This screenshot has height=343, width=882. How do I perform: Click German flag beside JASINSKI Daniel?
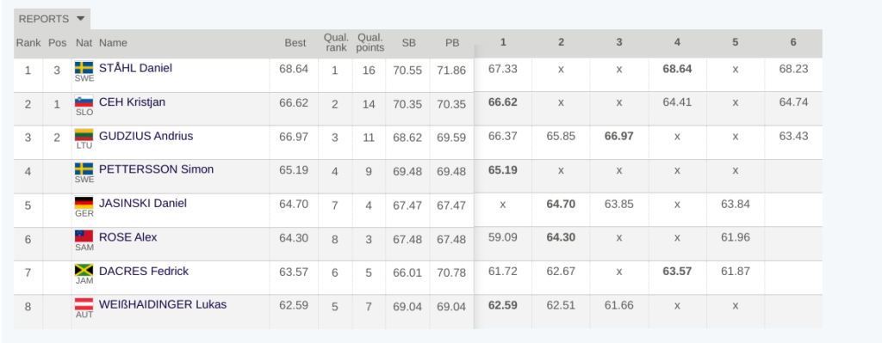tap(84, 203)
